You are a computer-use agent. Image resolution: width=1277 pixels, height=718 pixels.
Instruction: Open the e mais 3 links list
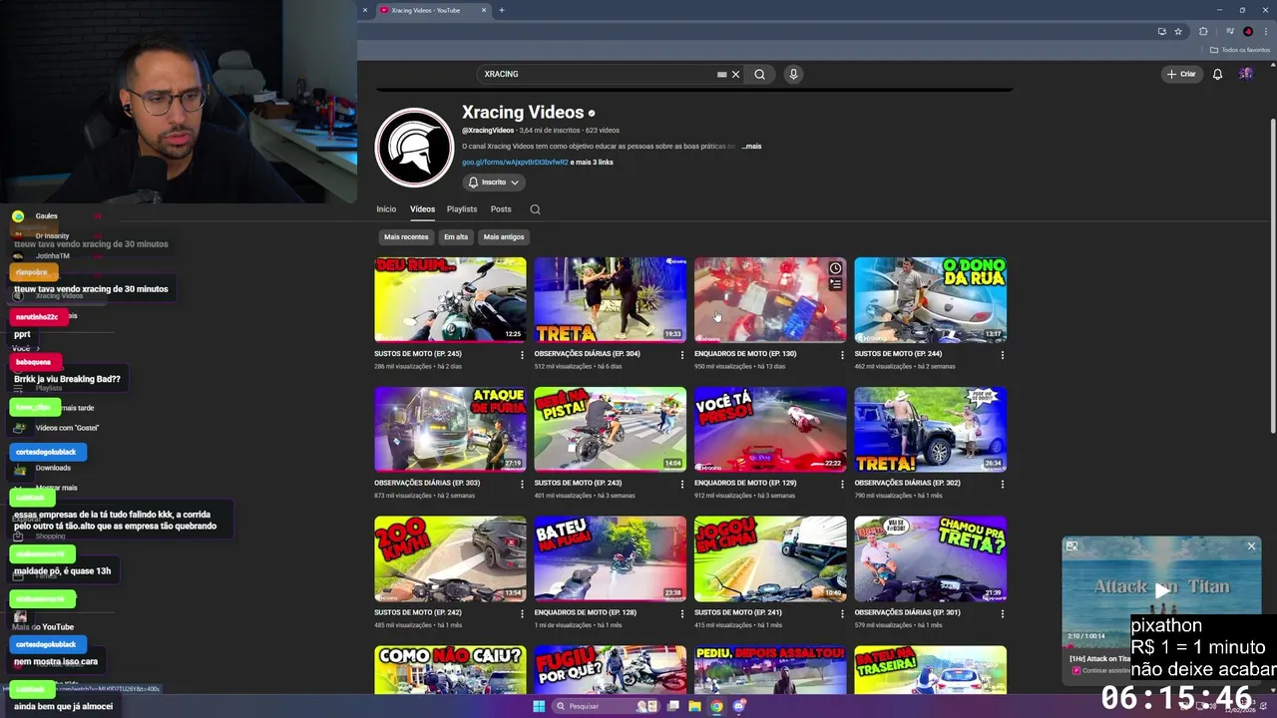pos(592,163)
